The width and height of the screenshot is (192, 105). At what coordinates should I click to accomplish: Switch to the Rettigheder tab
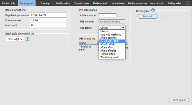[174, 3]
